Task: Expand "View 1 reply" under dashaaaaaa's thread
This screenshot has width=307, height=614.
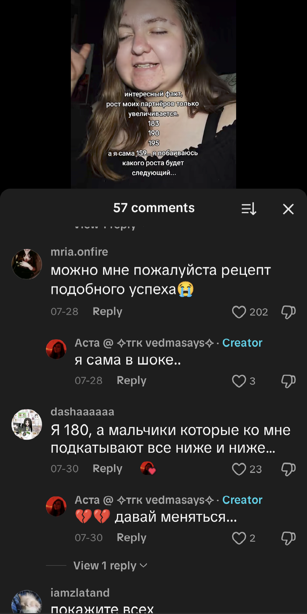Action: click(110, 565)
